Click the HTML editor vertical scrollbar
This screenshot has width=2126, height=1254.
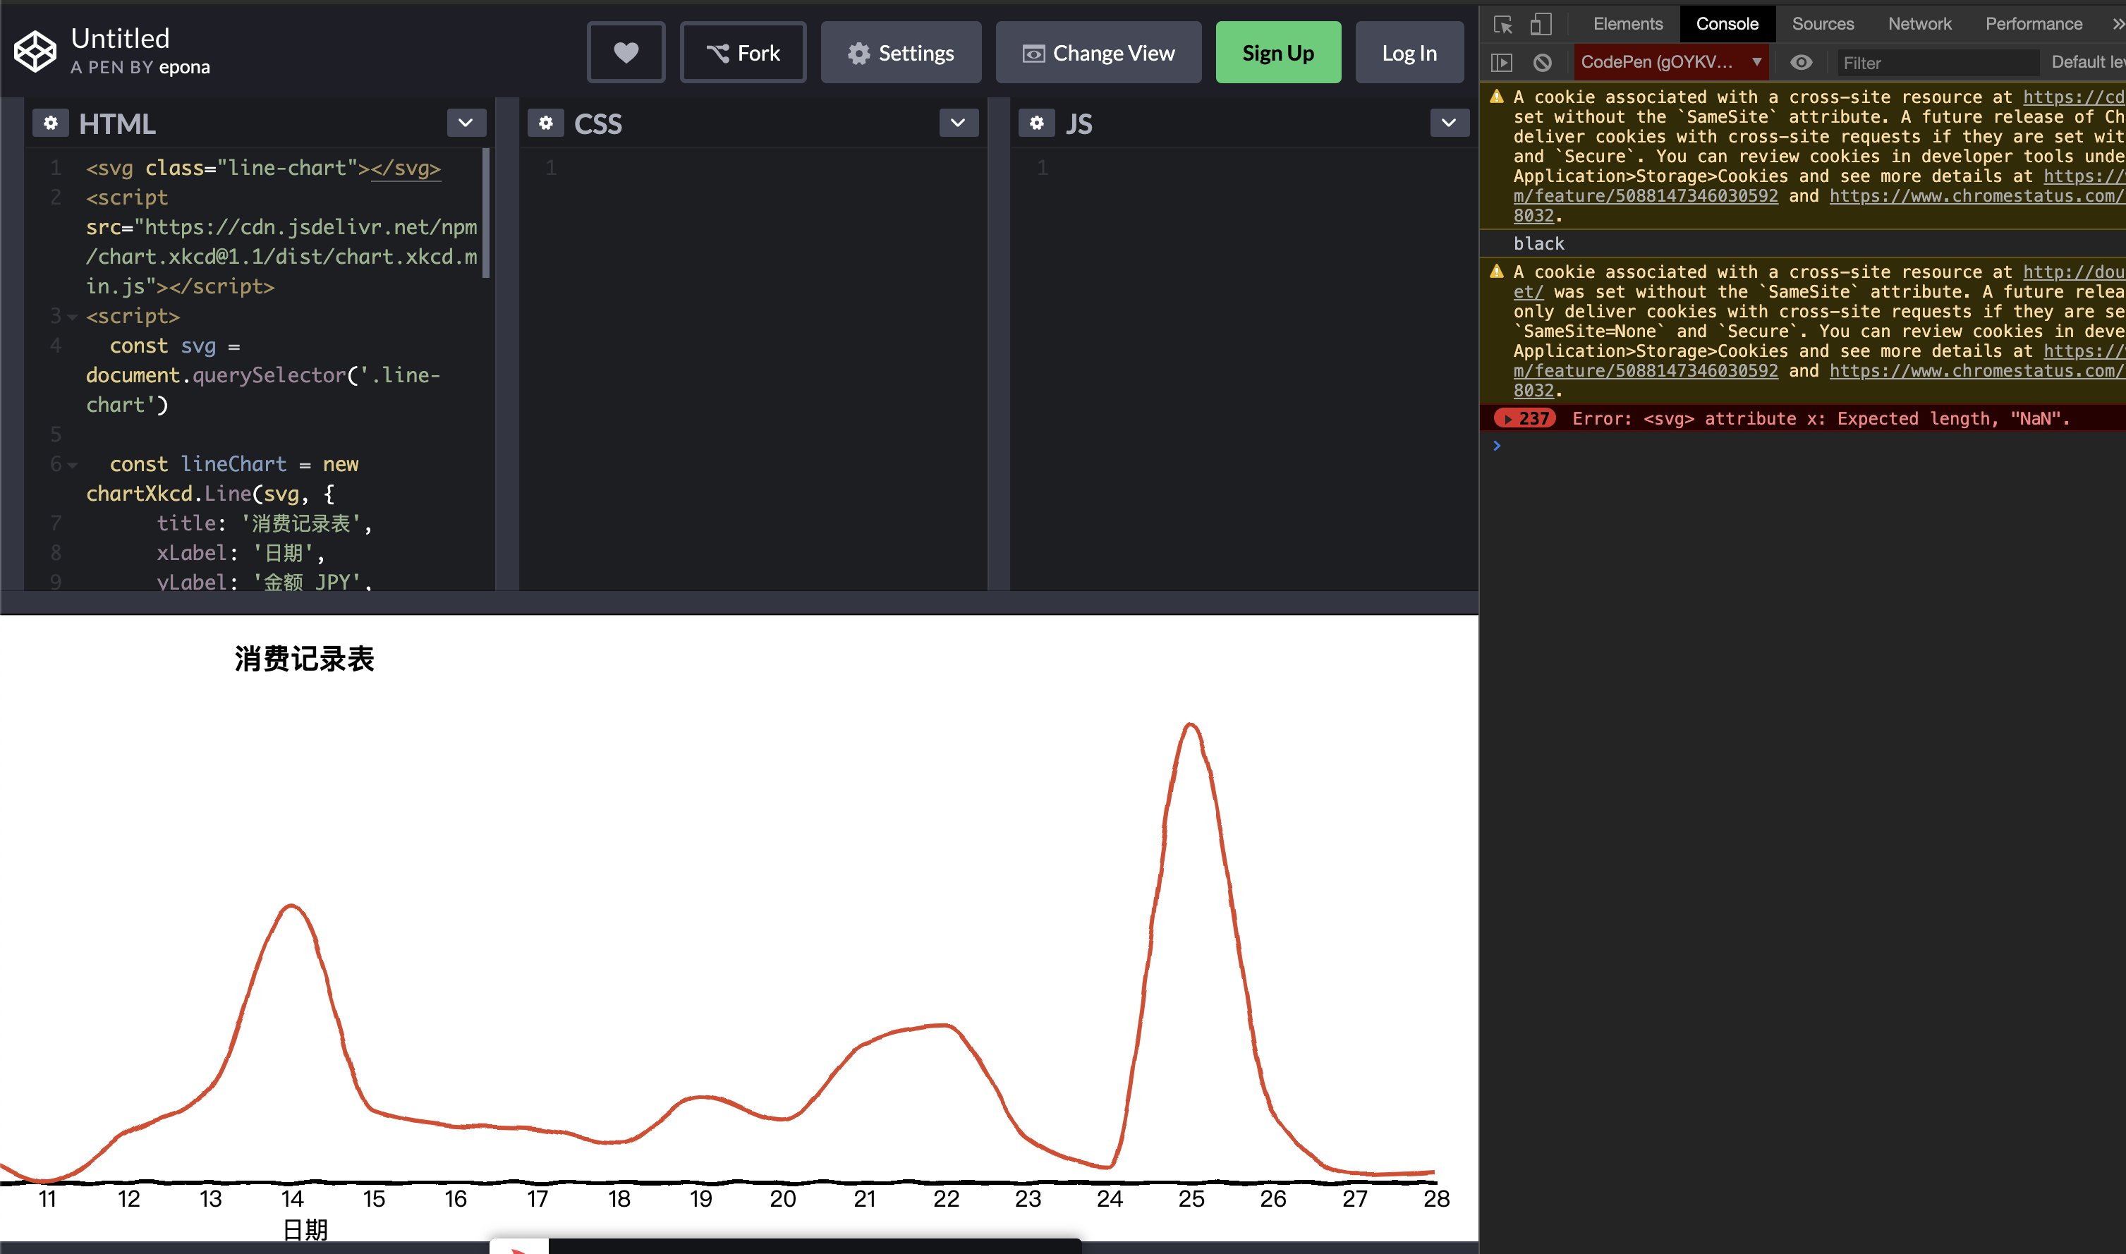pyautogui.click(x=486, y=213)
